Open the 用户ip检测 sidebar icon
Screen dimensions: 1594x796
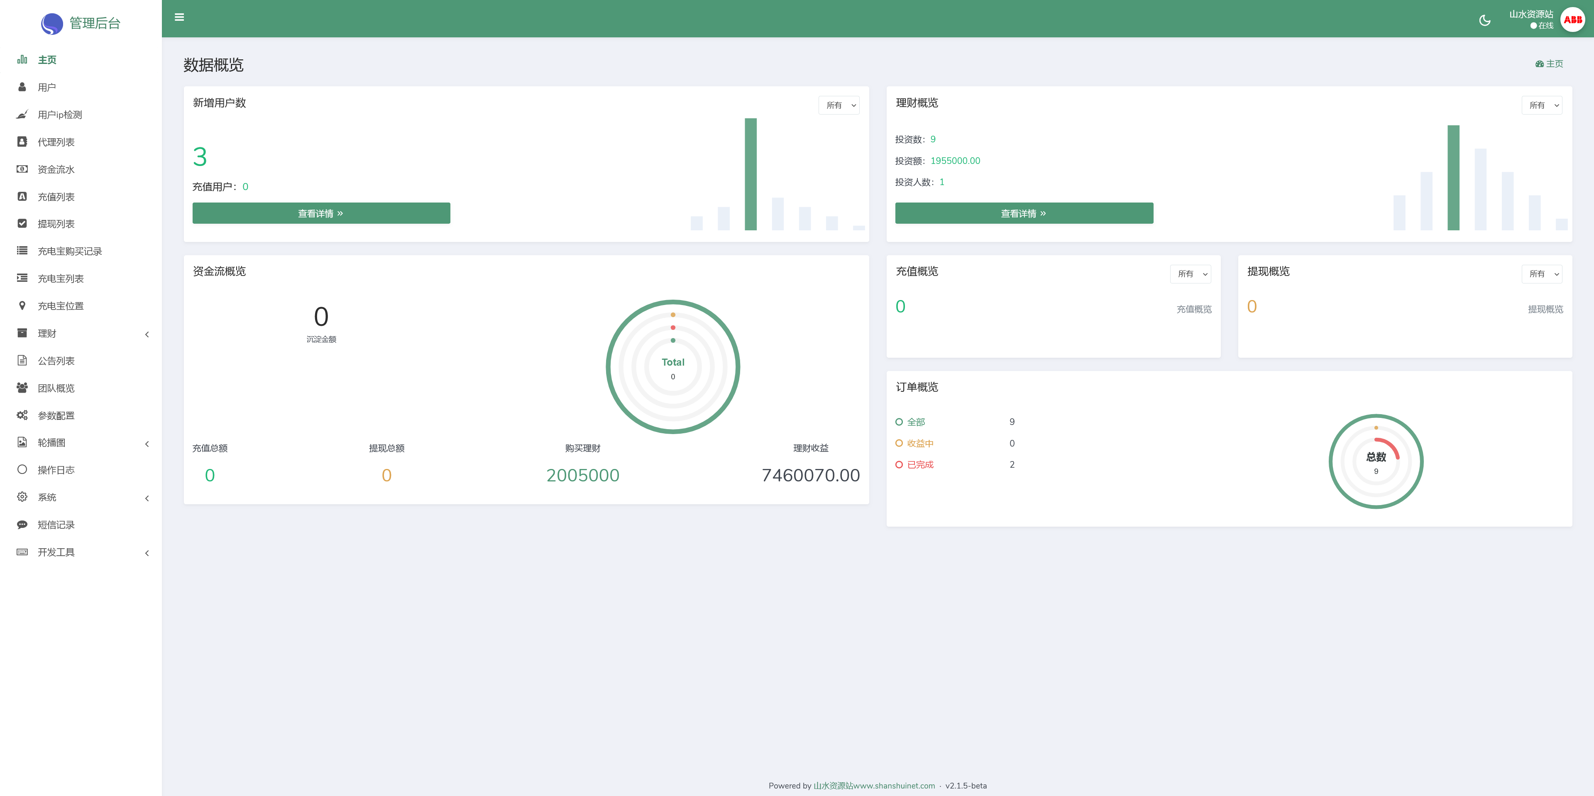22,115
